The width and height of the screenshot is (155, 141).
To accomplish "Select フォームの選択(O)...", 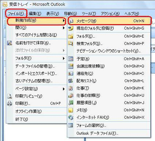I will click(109, 125).
